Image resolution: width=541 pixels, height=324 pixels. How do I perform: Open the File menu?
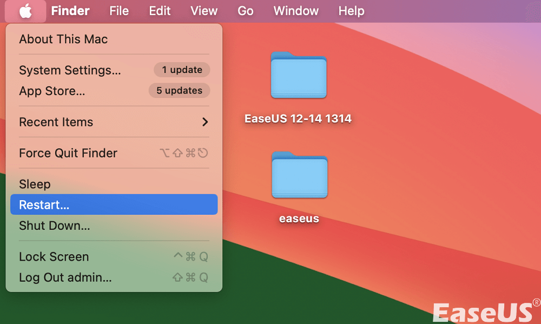pos(119,11)
